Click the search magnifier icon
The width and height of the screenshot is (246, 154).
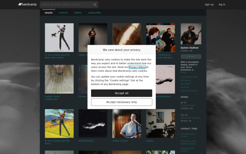[x=95, y=5]
